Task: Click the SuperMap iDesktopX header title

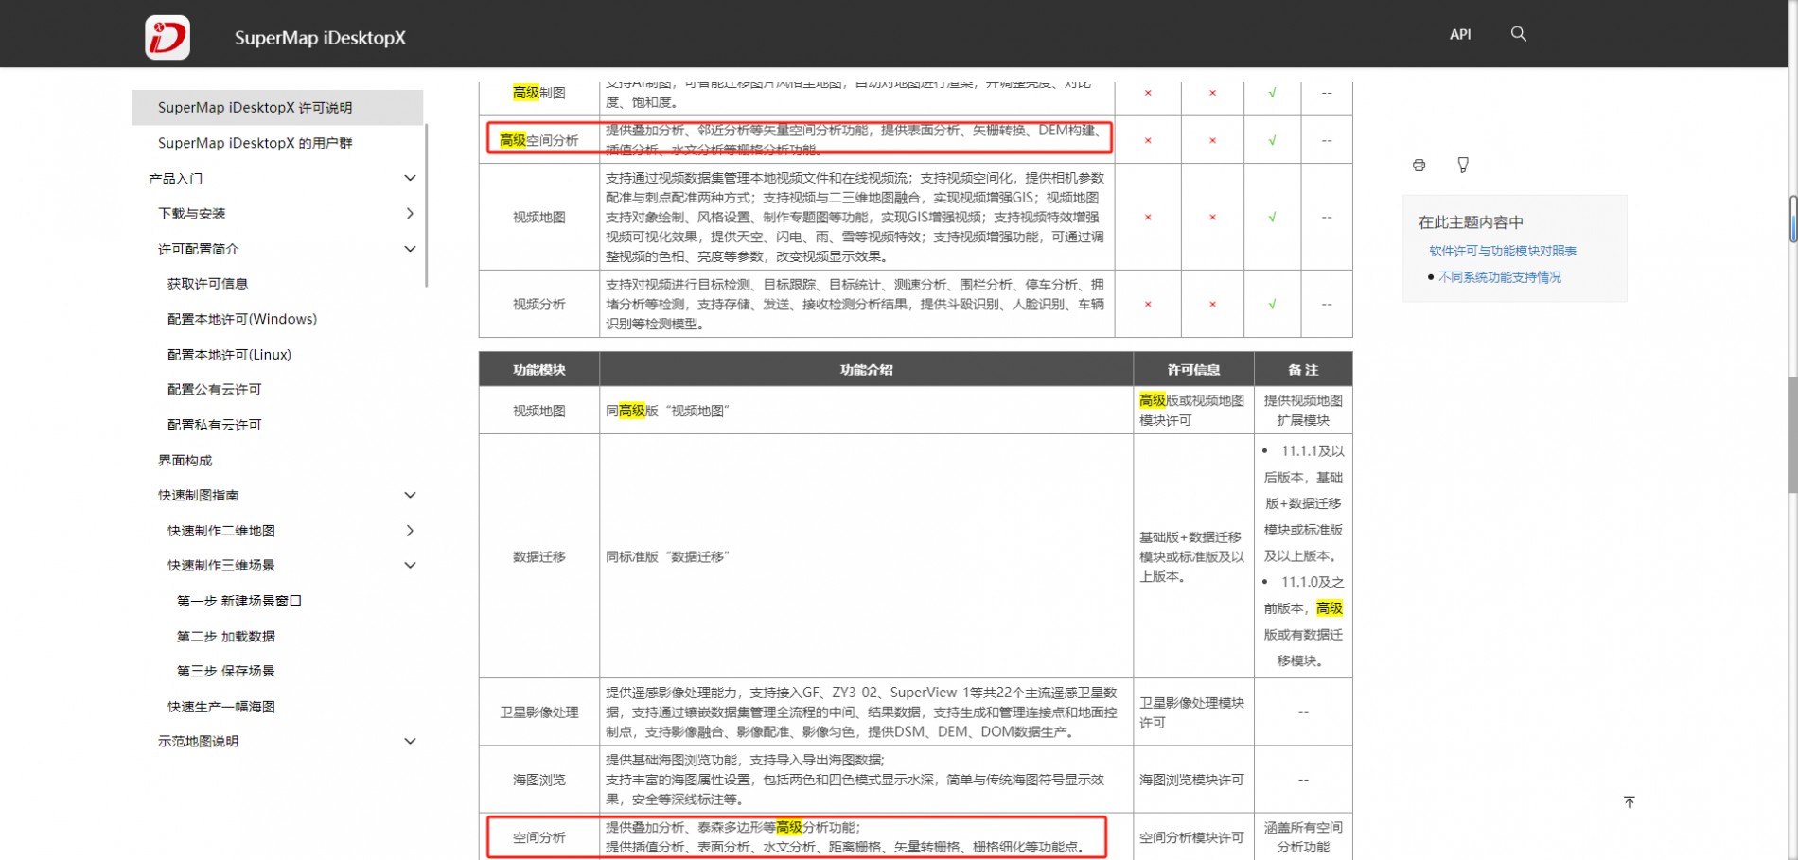Action: coord(320,38)
